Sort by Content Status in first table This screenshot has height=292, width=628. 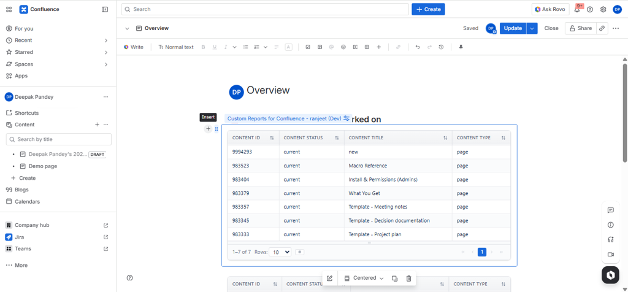[337, 138]
